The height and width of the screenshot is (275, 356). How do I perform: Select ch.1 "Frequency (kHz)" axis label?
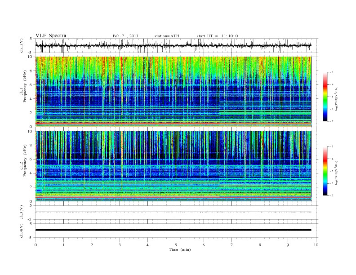[x=25, y=86]
